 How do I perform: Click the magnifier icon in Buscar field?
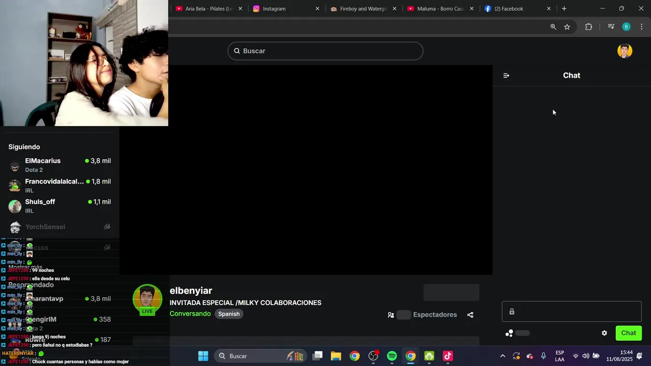tap(236, 51)
